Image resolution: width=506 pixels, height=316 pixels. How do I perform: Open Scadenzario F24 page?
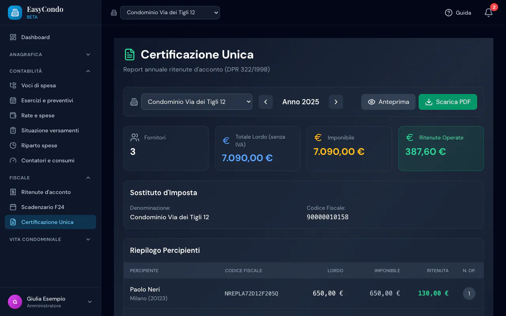pyautogui.click(x=50, y=207)
